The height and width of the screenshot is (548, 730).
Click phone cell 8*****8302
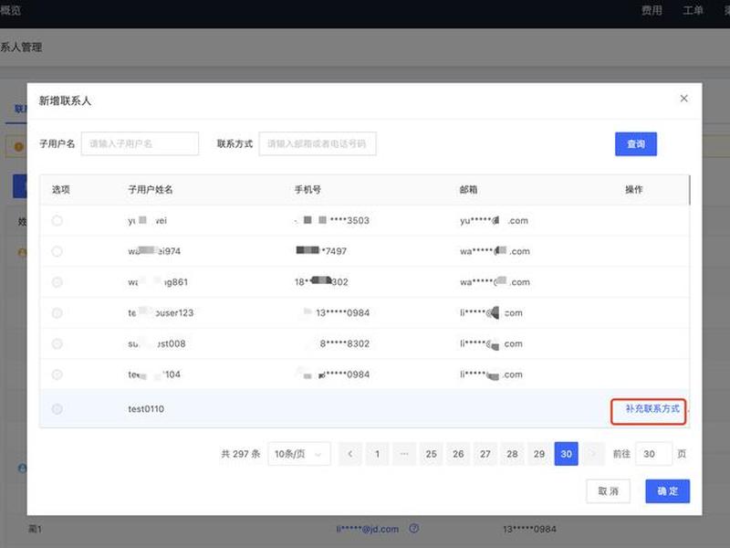coord(345,343)
